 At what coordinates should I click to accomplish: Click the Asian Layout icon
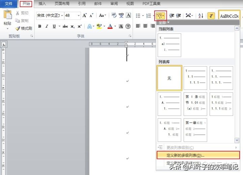(189, 16)
